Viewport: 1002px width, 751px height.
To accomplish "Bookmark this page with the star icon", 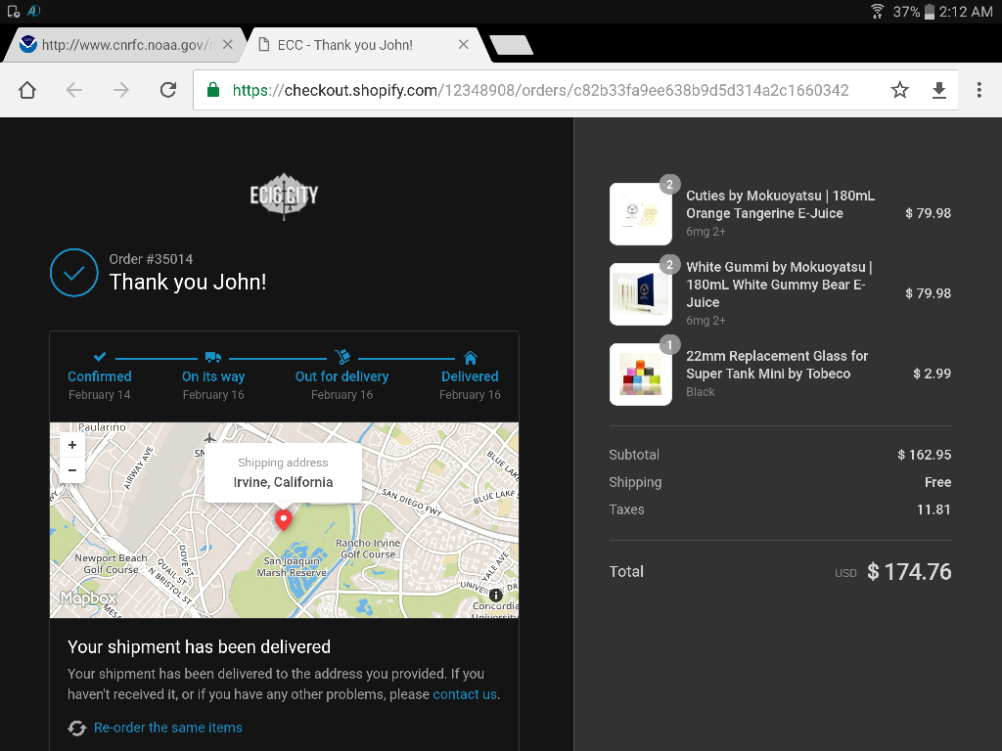I will (899, 90).
